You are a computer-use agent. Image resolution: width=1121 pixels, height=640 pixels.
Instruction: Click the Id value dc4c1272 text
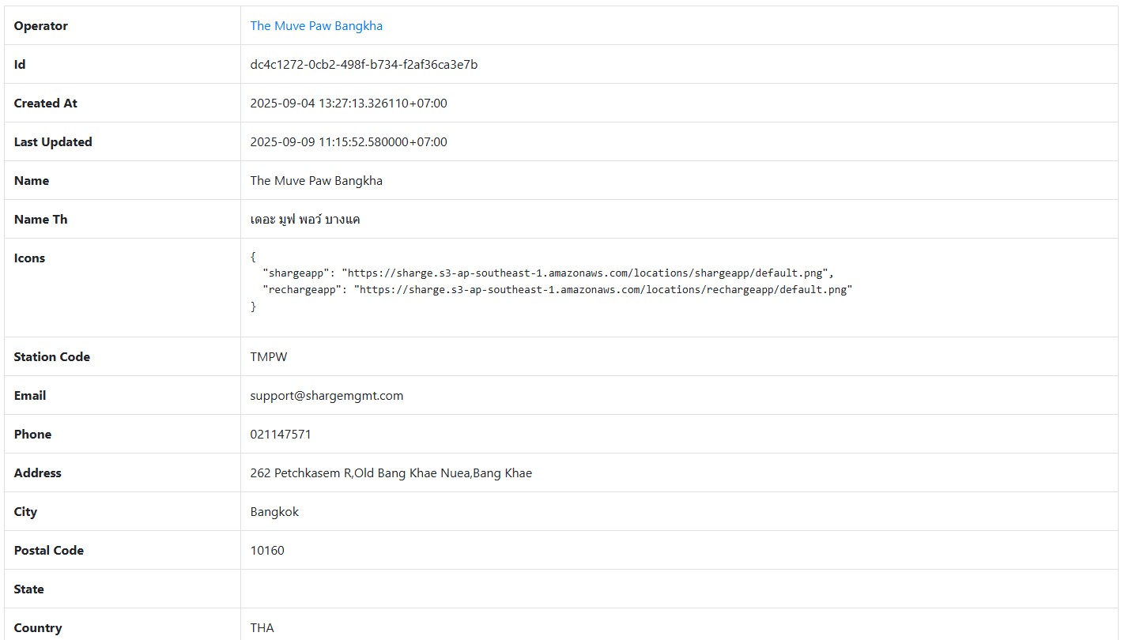click(364, 65)
